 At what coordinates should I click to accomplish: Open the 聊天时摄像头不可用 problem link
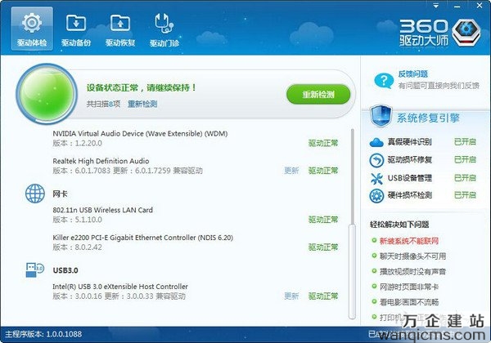point(412,256)
